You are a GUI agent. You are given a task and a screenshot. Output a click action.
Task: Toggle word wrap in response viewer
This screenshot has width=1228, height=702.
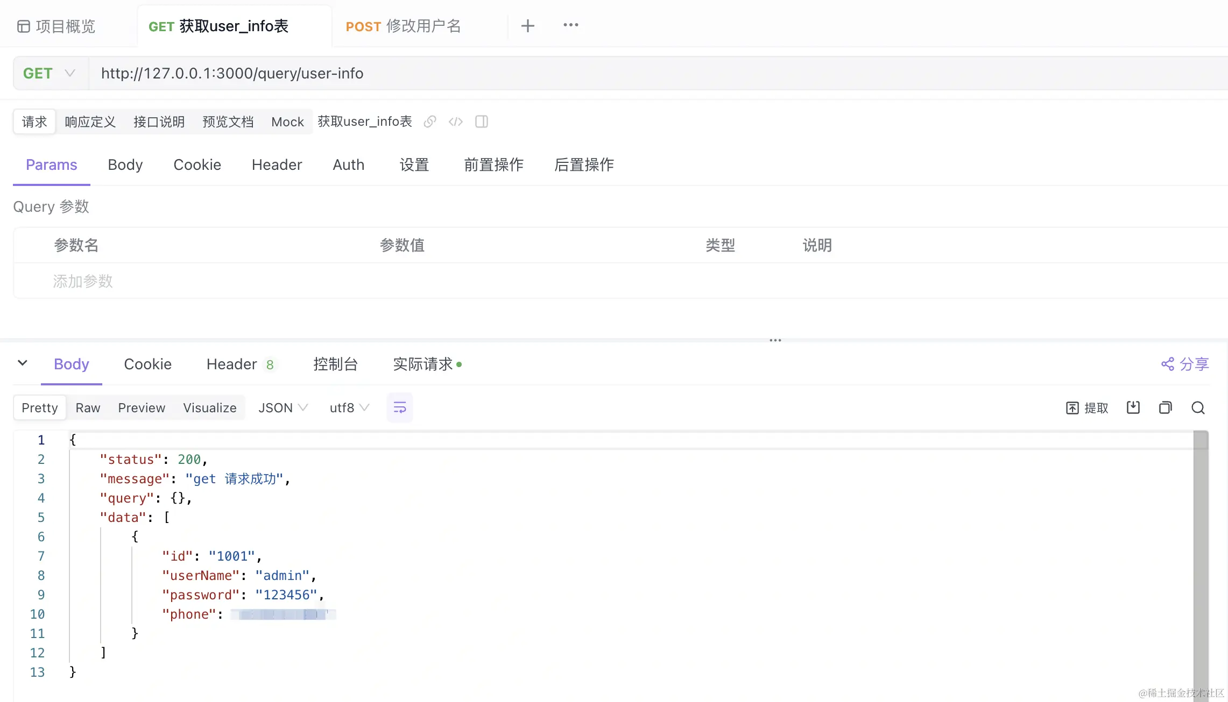coord(399,407)
